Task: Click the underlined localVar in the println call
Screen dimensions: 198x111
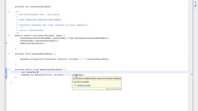Action: pos(77,75)
